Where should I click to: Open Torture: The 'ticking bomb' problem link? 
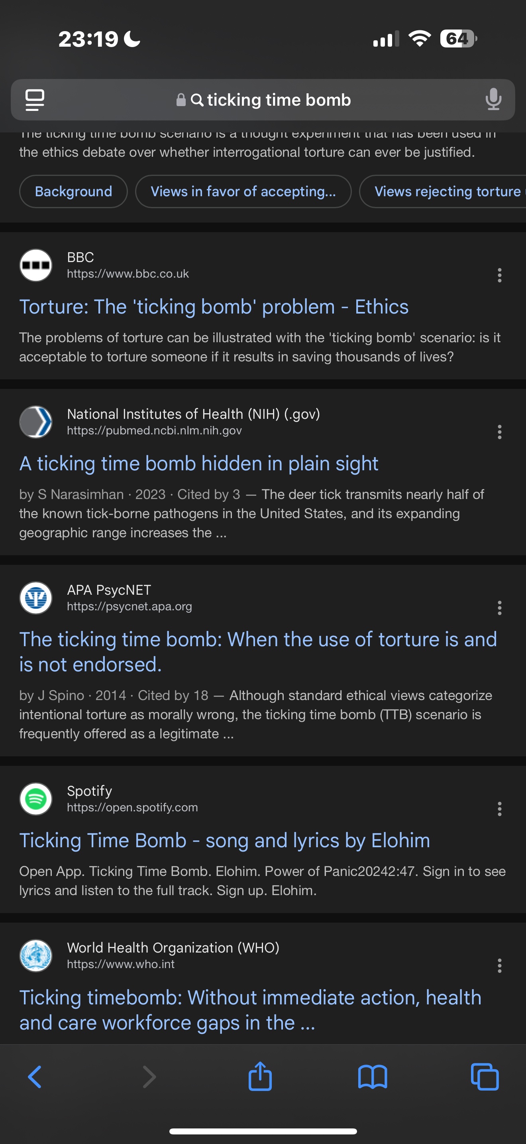(214, 307)
